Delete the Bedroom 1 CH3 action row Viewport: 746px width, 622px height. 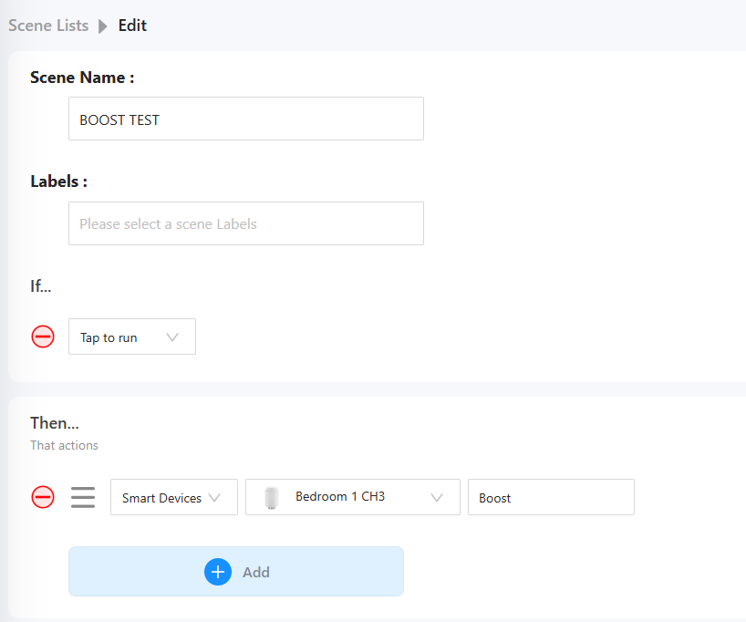[43, 497]
